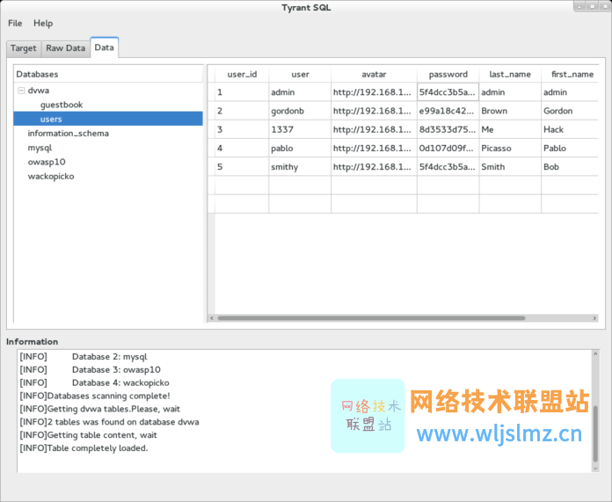This screenshot has height=502, width=612.
Task: Click the 'Table completely loaded.' log line
Action: [84, 448]
